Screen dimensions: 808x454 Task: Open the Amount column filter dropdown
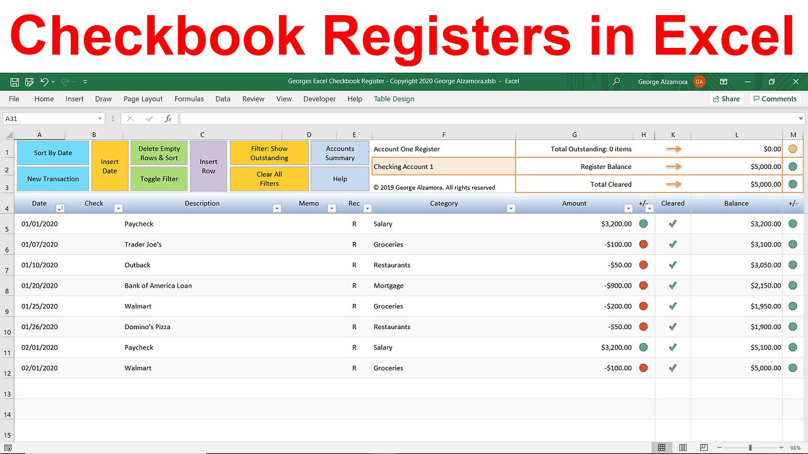628,208
